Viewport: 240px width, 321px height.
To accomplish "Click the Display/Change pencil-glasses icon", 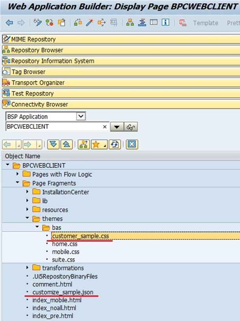I will click(x=38, y=22).
